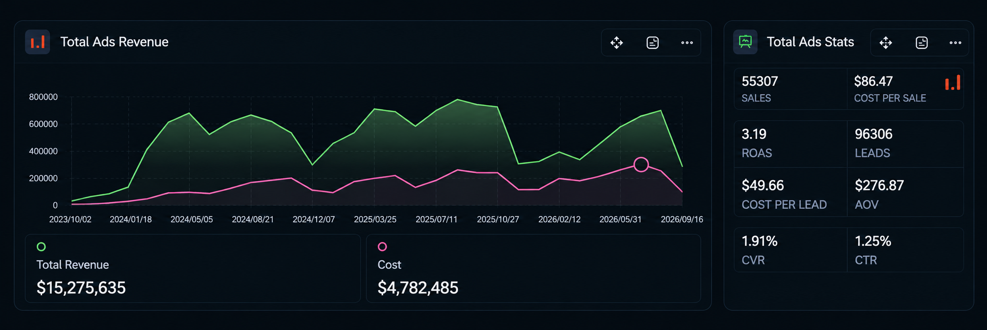This screenshot has height=330, width=987.
Task: Click the 1.91% CVR value
Action: 759,241
